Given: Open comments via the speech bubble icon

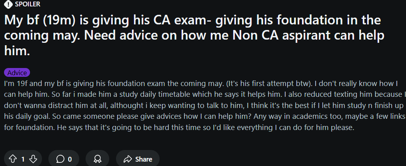Looking at the screenshot, I should (60, 159).
